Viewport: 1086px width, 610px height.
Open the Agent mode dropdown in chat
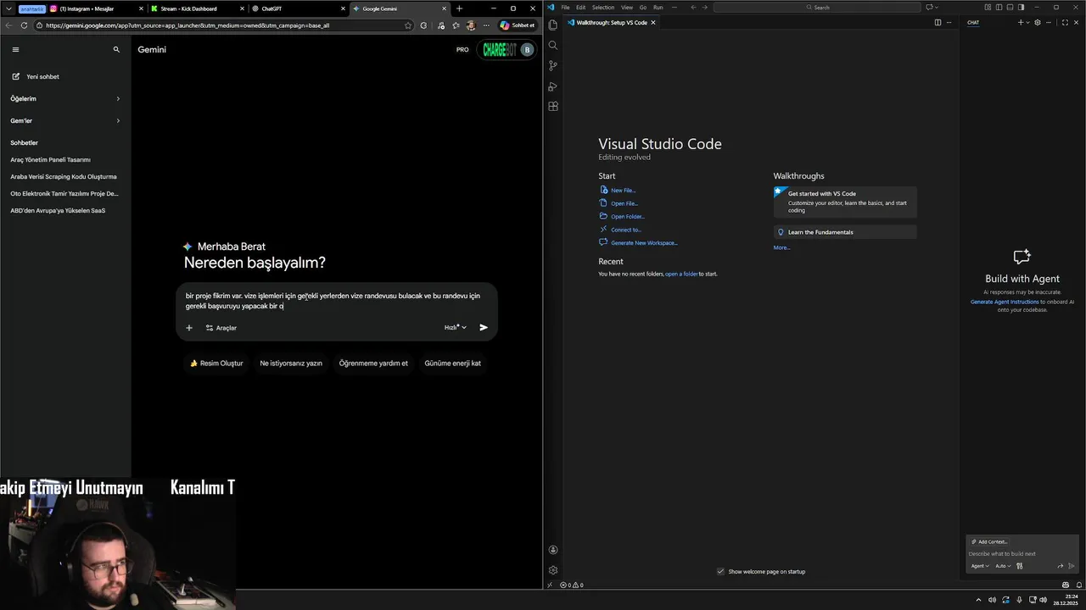pos(980,566)
